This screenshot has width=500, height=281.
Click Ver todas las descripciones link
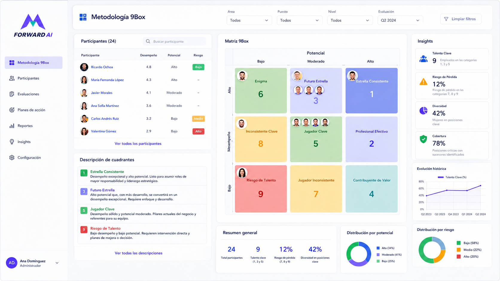(x=138, y=253)
